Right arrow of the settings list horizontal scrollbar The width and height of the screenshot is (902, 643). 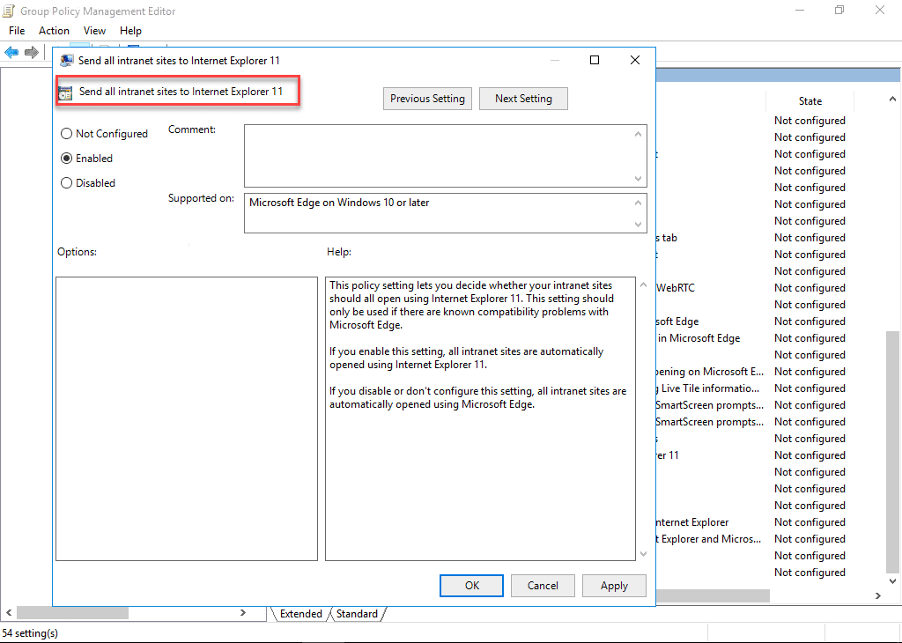point(878,595)
